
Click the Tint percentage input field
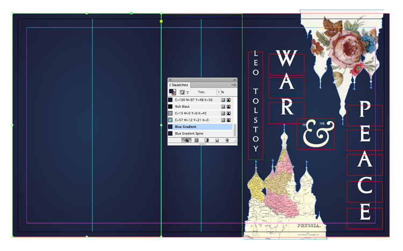[x=211, y=92]
